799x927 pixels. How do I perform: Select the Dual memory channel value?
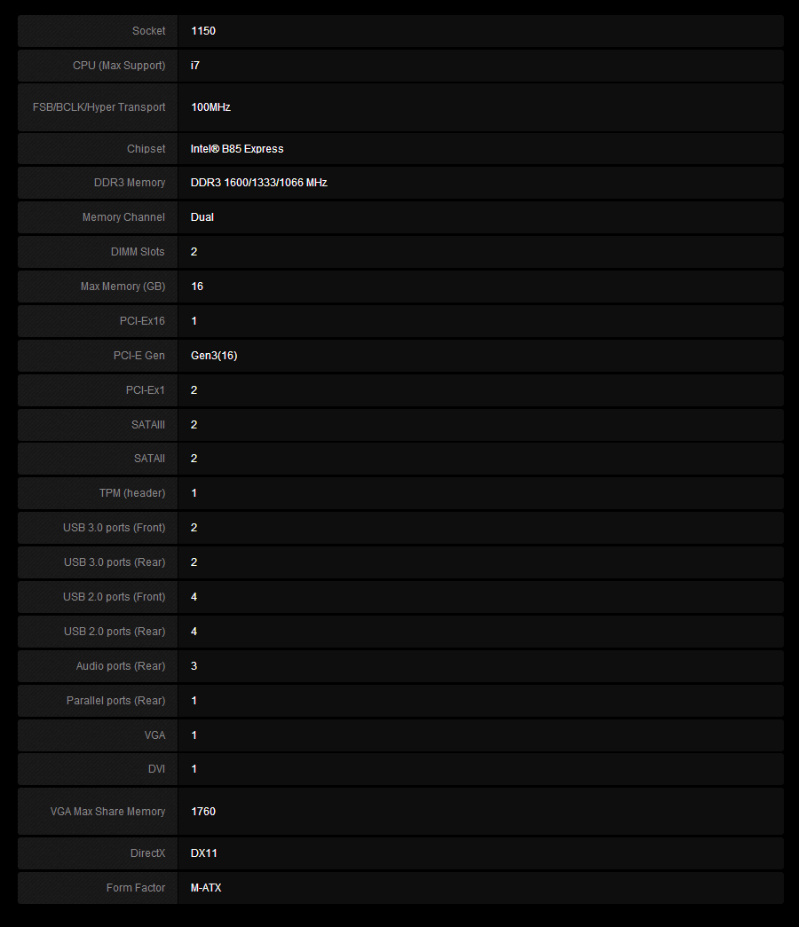pyautogui.click(x=202, y=217)
